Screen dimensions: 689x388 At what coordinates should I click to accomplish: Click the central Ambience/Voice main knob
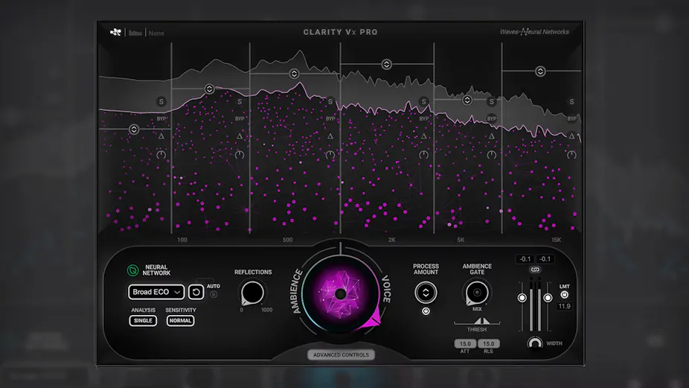click(341, 294)
